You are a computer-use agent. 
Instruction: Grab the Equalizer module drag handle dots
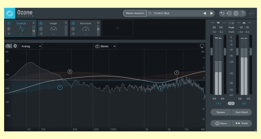coord(21,34)
